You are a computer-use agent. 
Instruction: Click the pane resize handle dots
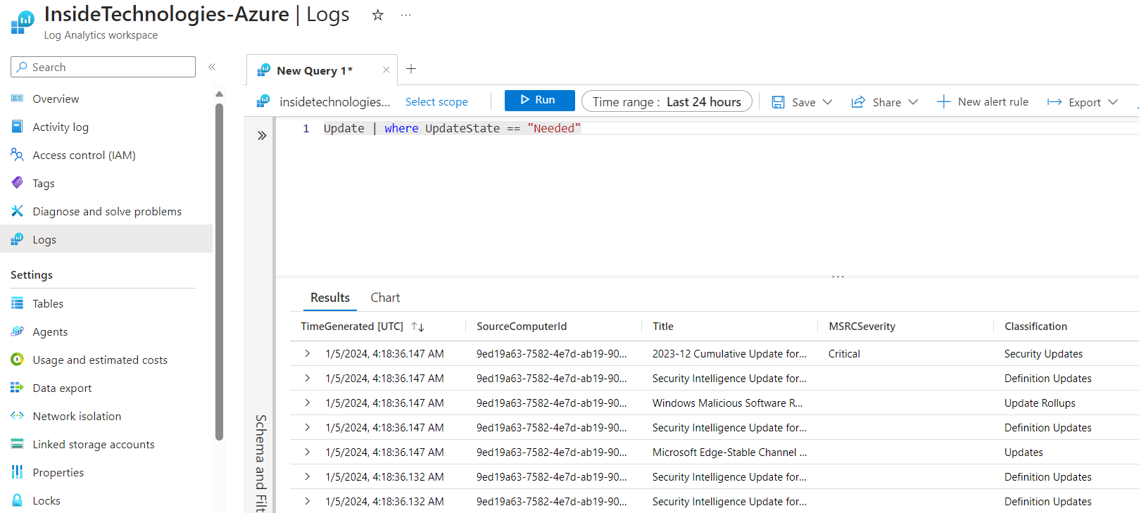838,277
